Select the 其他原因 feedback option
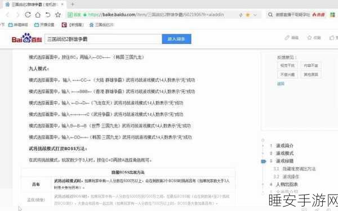 pyautogui.click(x=311, y=74)
